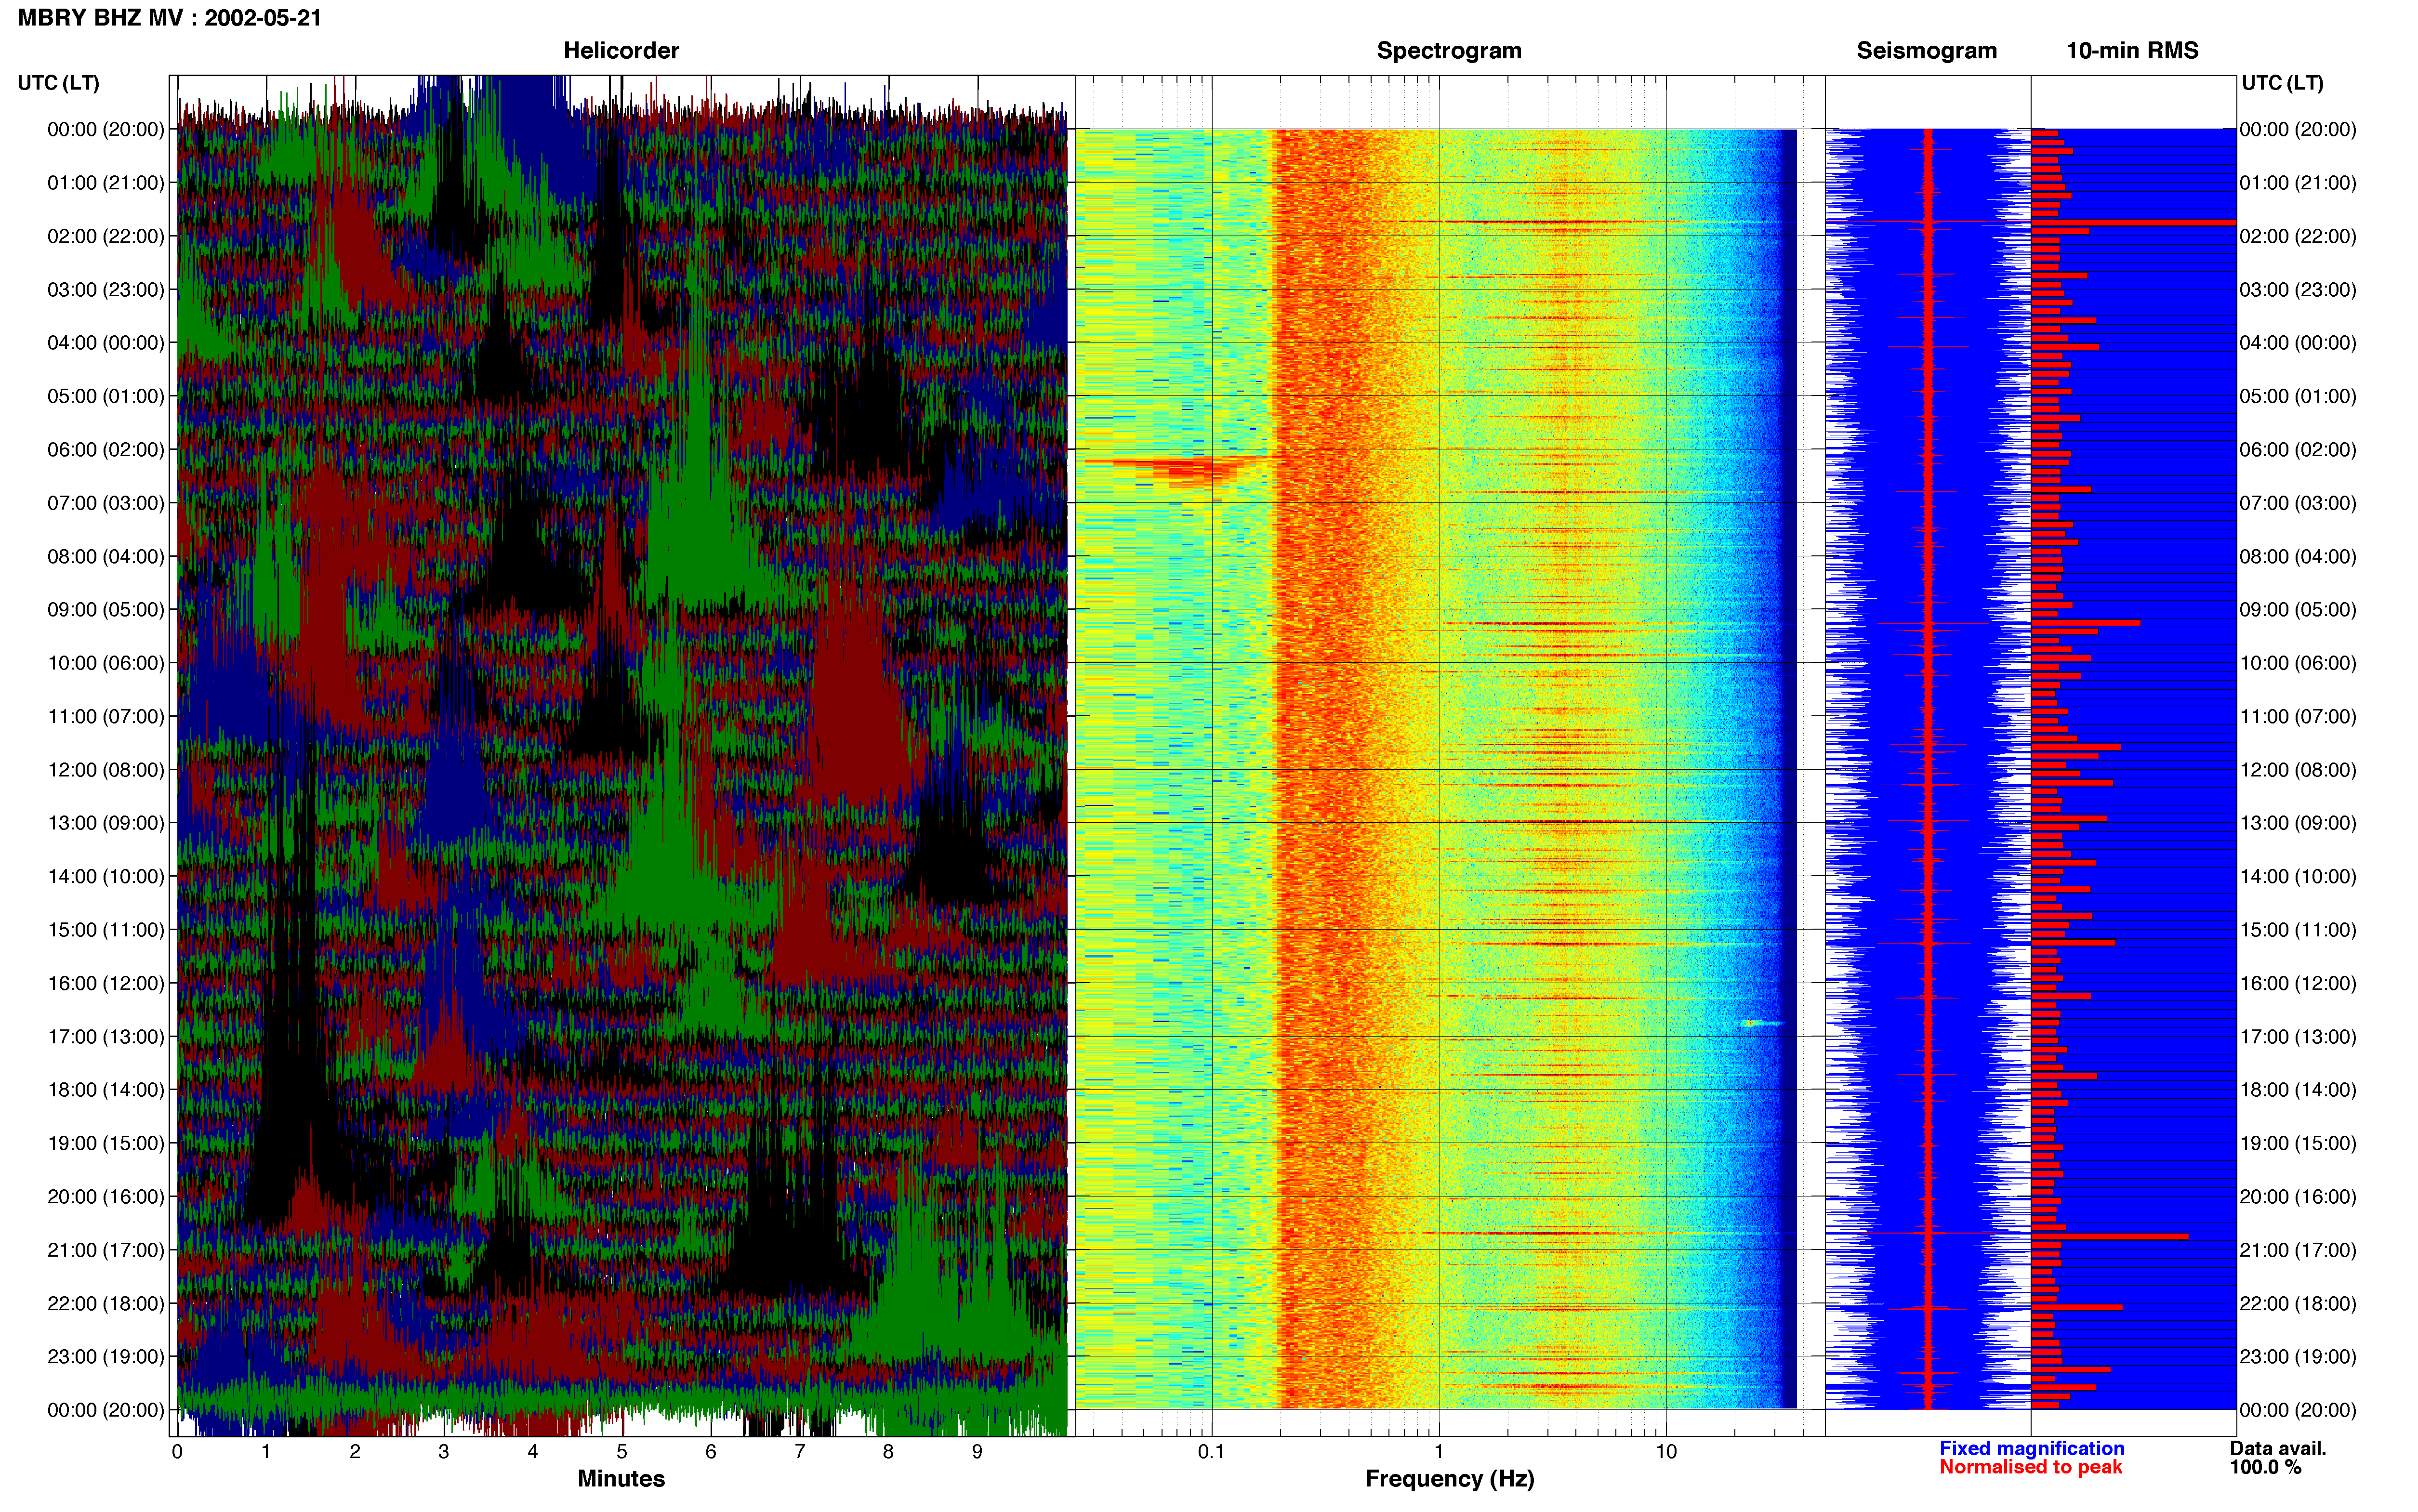The width and height of the screenshot is (2418, 1512).
Task: Click left time label '18:00 (14:00)'
Action: coord(106,1090)
